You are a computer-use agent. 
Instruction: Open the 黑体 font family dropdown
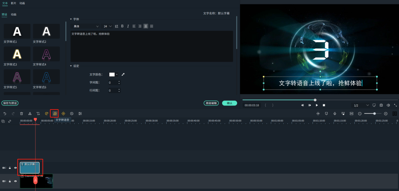[86, 26]
